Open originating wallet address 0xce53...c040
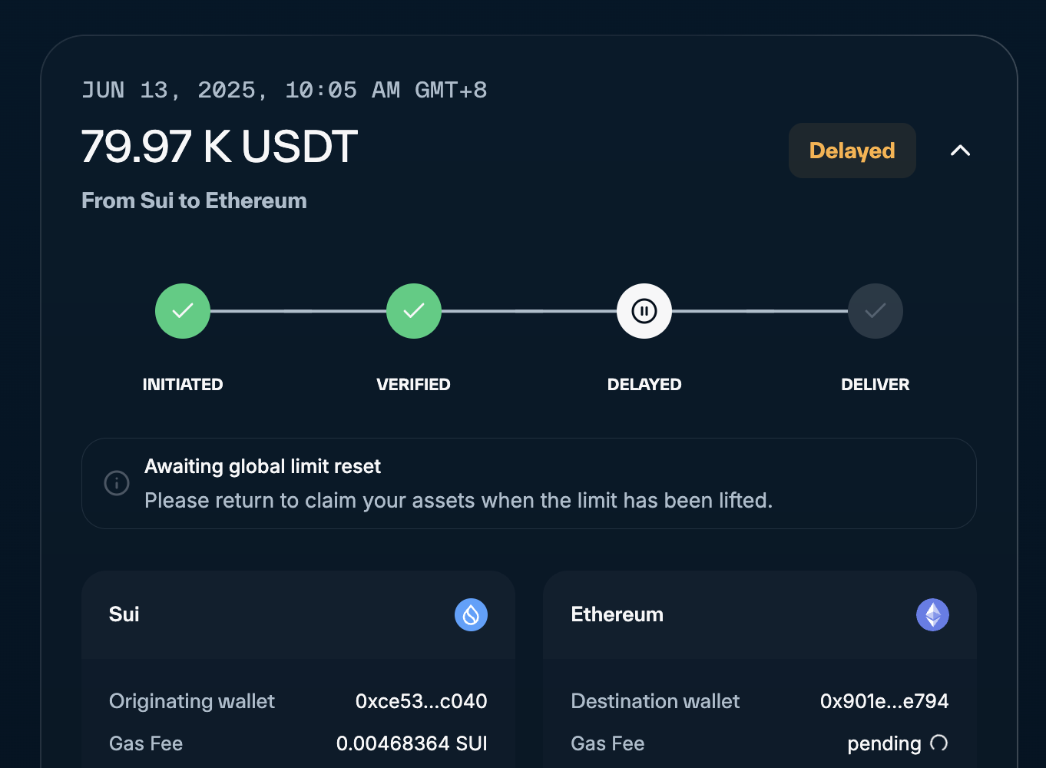 coord(421,701)
